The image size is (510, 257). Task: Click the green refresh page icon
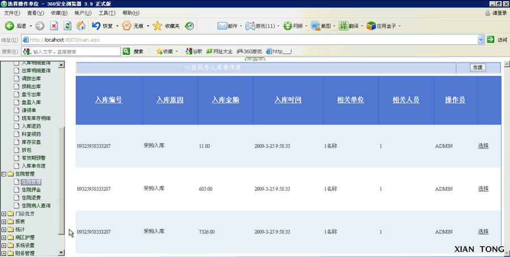67,25
